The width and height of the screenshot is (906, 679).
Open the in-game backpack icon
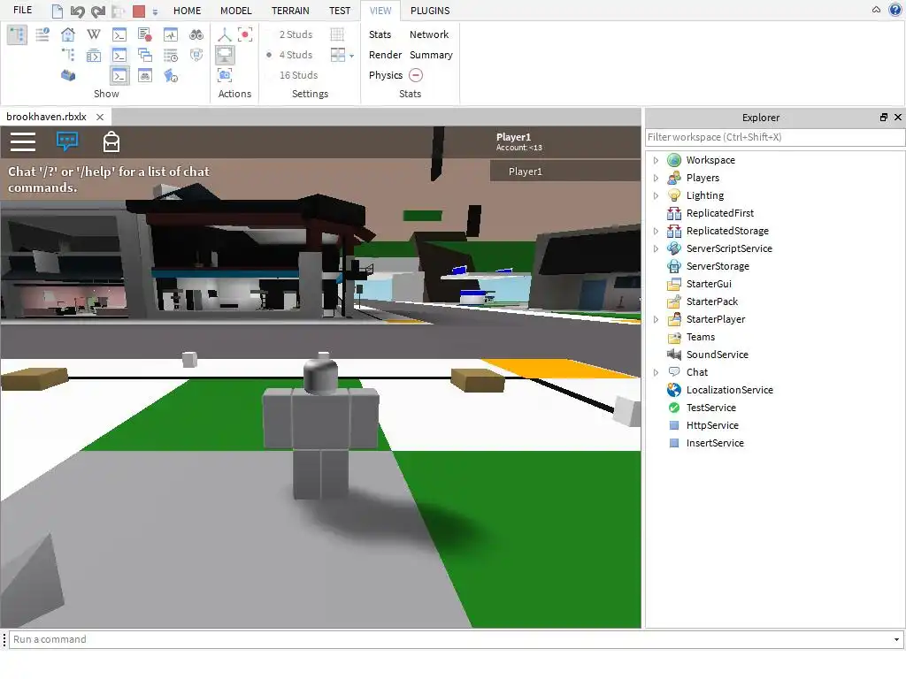click(x=111, y=141)
